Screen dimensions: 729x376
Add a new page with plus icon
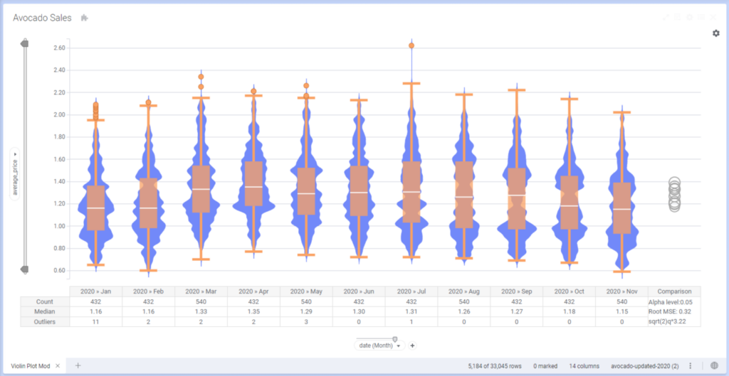(x=78, y=365)
